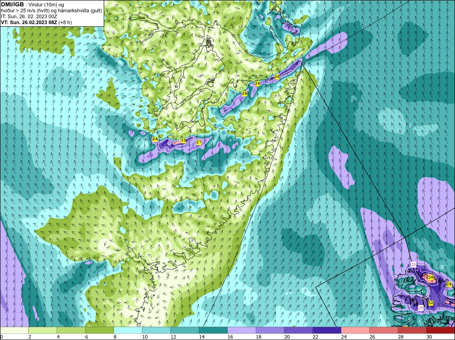
Task: Click the white '25' label above the '36' label
Action: [414, 264]
